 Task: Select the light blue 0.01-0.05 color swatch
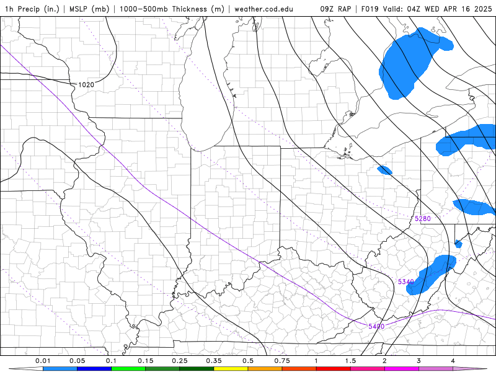60,369
